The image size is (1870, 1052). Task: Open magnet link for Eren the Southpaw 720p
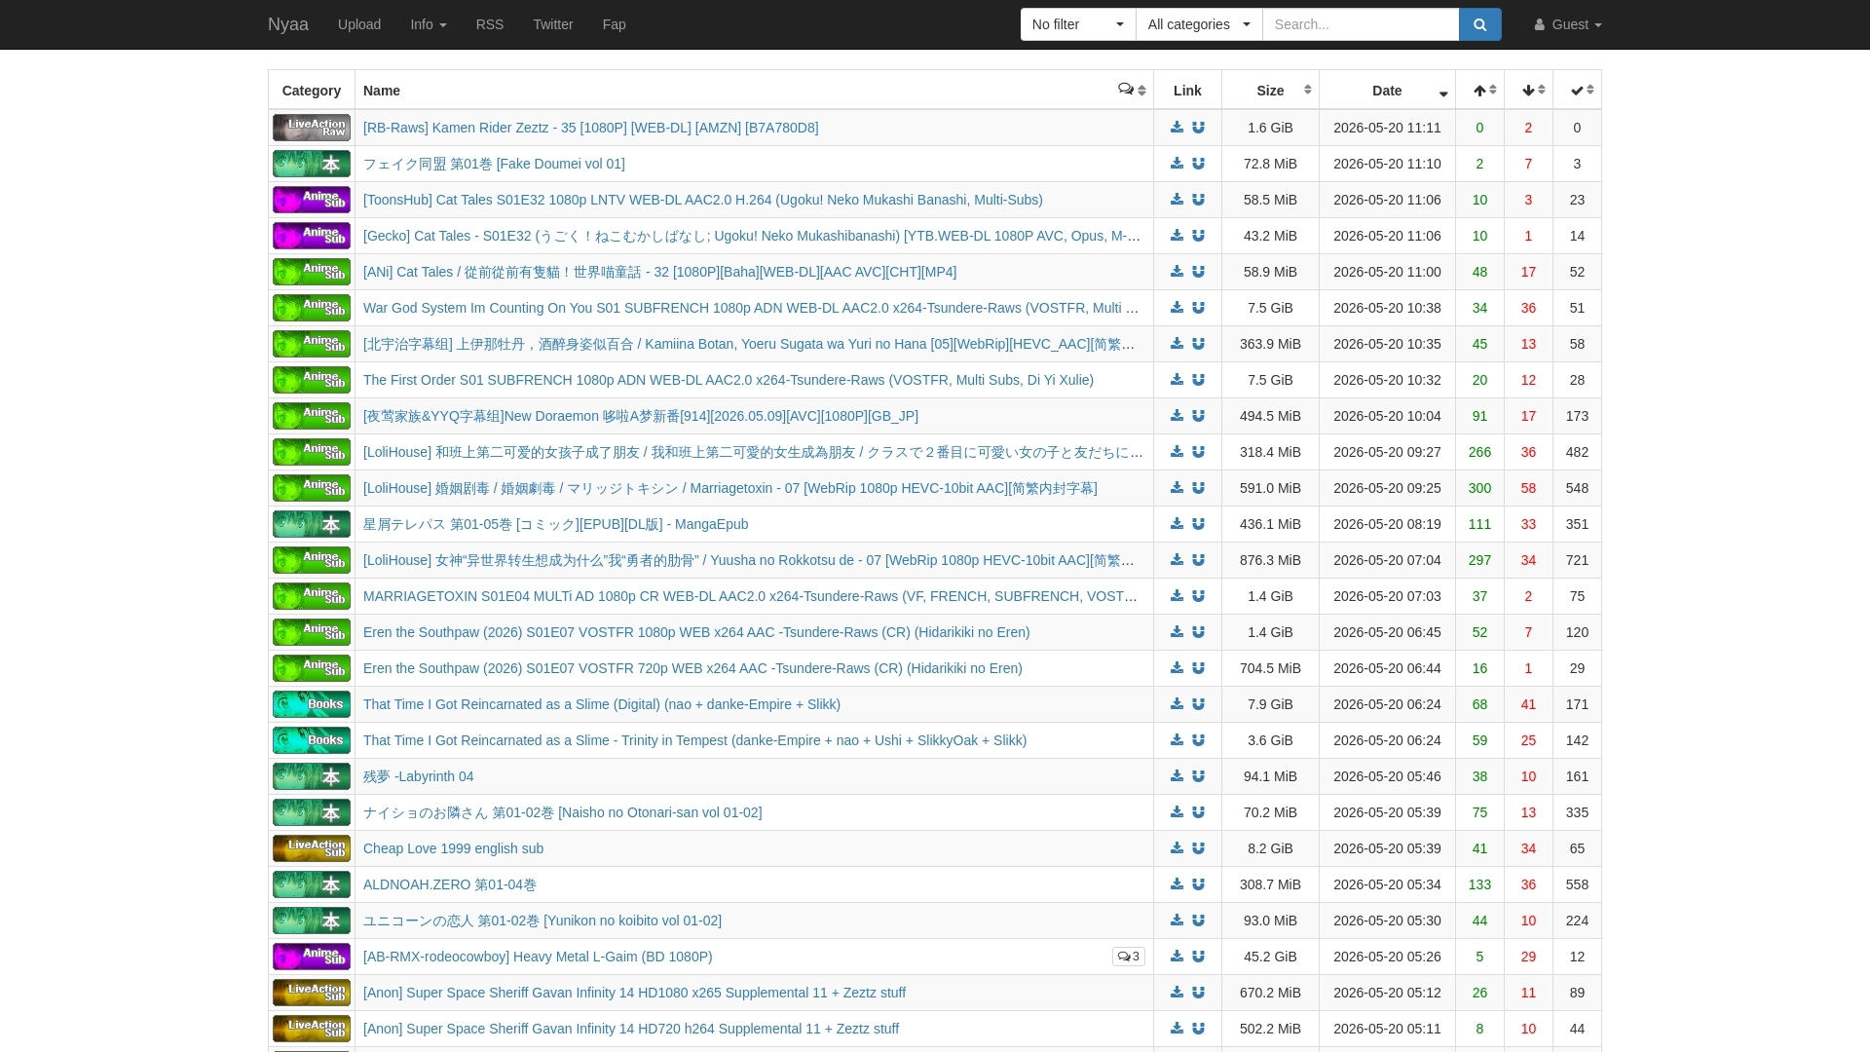click(x=1198, y=668)
